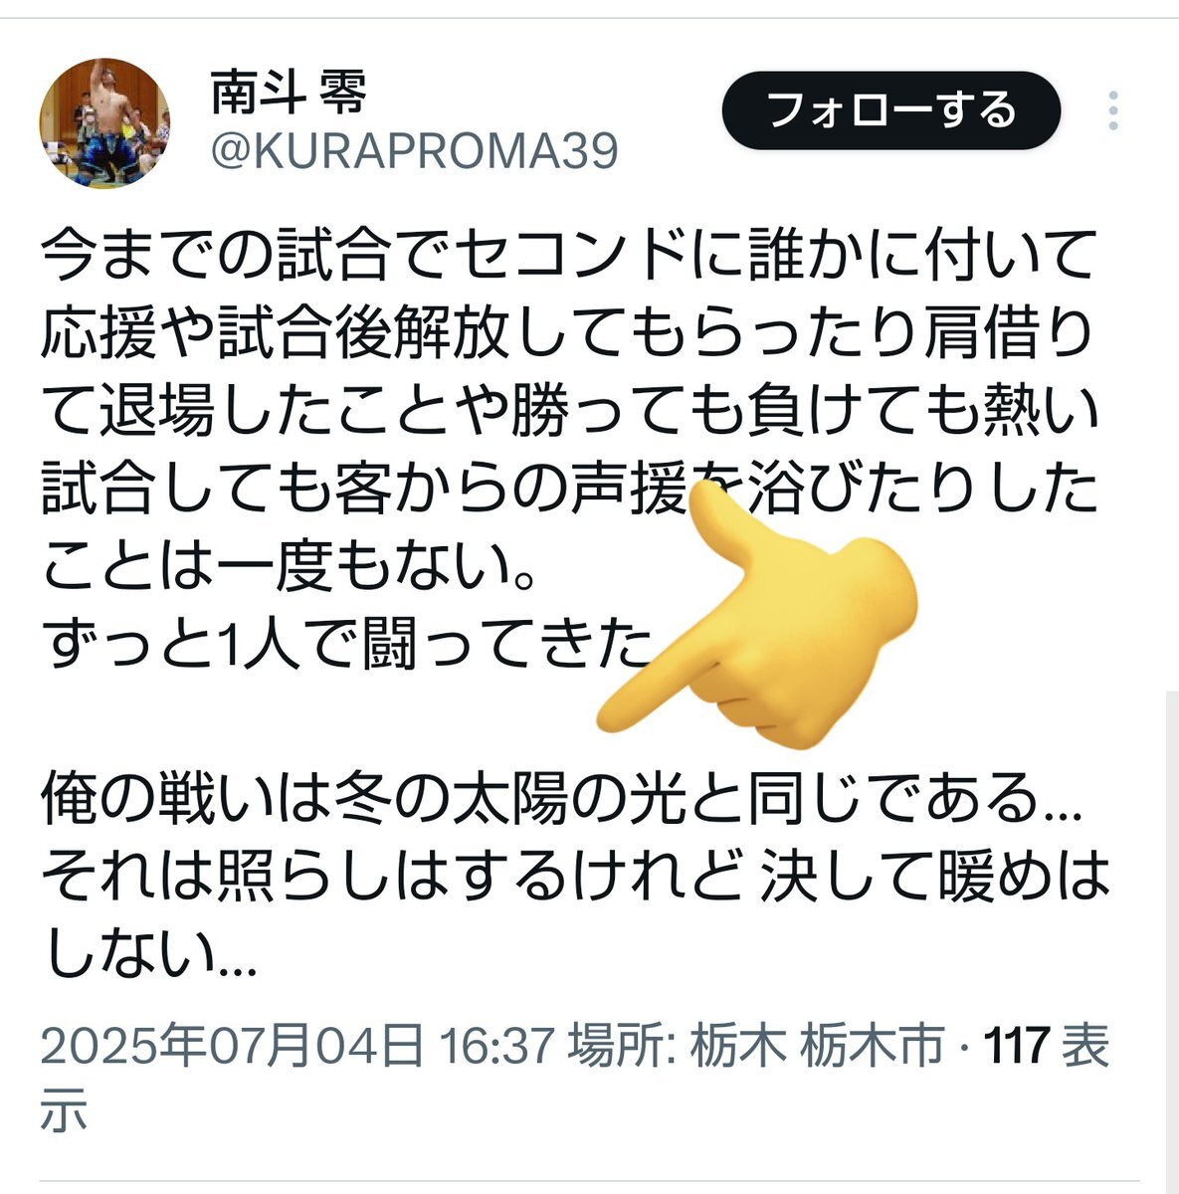Click the 場所: label in footer
This screenshot has height=1194, width=1179.
coord(623,1047)
